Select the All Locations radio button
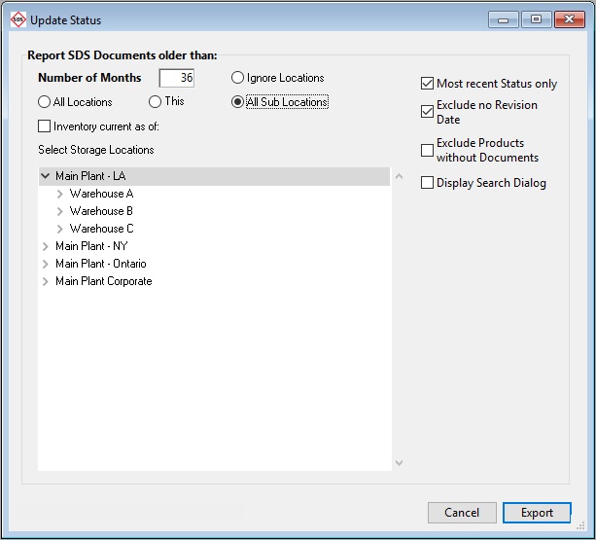The image size is (596, 540). (x=45, y=102)
